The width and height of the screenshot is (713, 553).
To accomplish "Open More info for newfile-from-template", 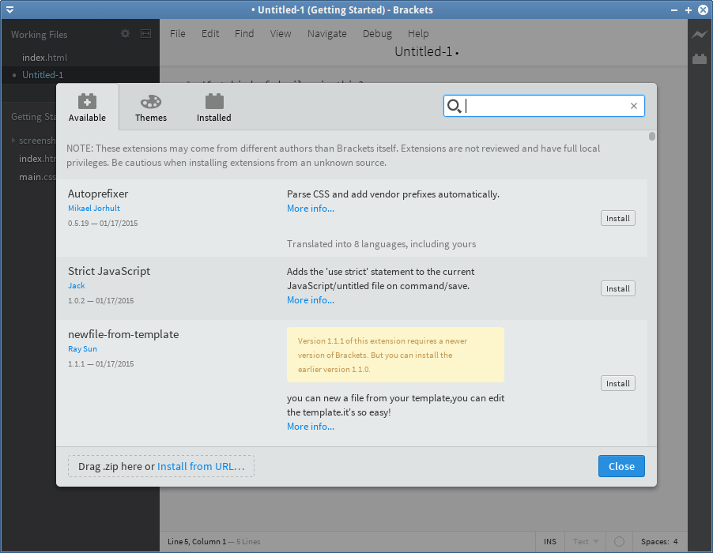I will [311, 427].
